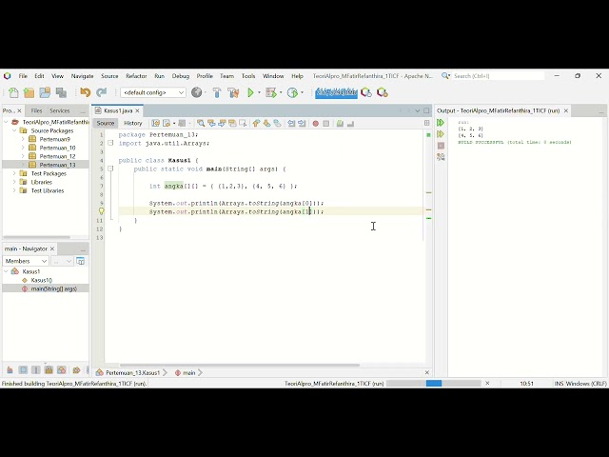Toggle breakpoint recording red circle icon

[x=315, y=124]
